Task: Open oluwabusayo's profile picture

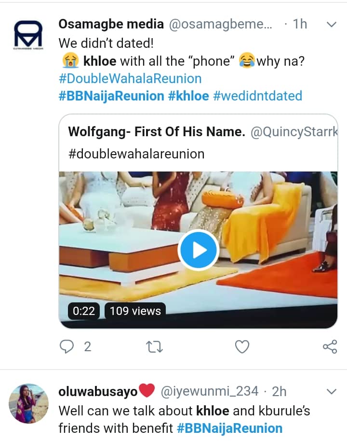Action: (x=27, y=402)
